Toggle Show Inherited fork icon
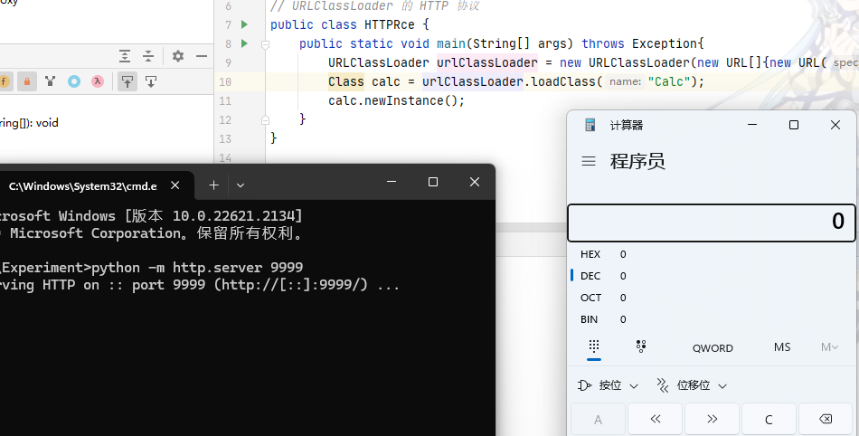859x436 pixels. (51, 81)
